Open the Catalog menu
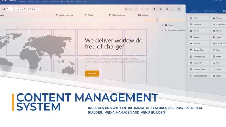This screenshot has height=127, width=226. coord(31,2)
